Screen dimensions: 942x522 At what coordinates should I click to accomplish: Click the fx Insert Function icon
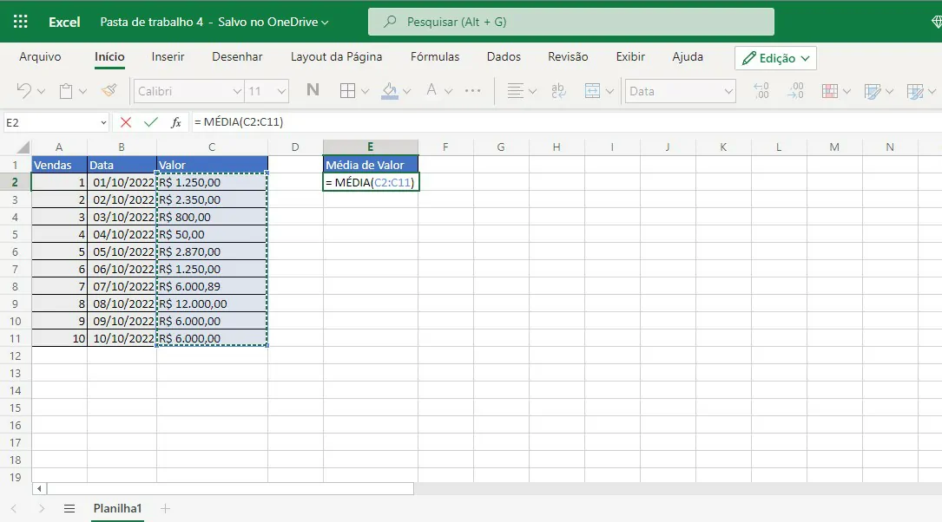pos(176,122)
